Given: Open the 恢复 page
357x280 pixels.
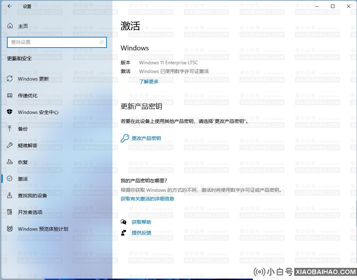Looking at the screenshot, I should pyautogui.click(x=23, y=162).
